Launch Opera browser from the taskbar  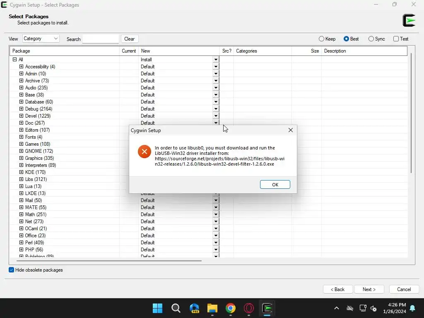point(249,308)
